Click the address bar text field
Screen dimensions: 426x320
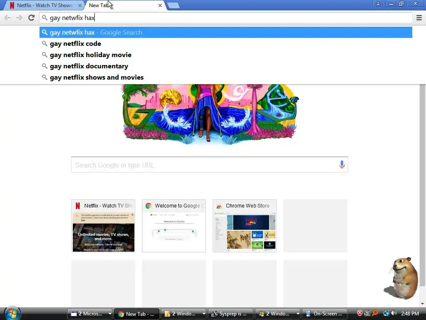226,17
